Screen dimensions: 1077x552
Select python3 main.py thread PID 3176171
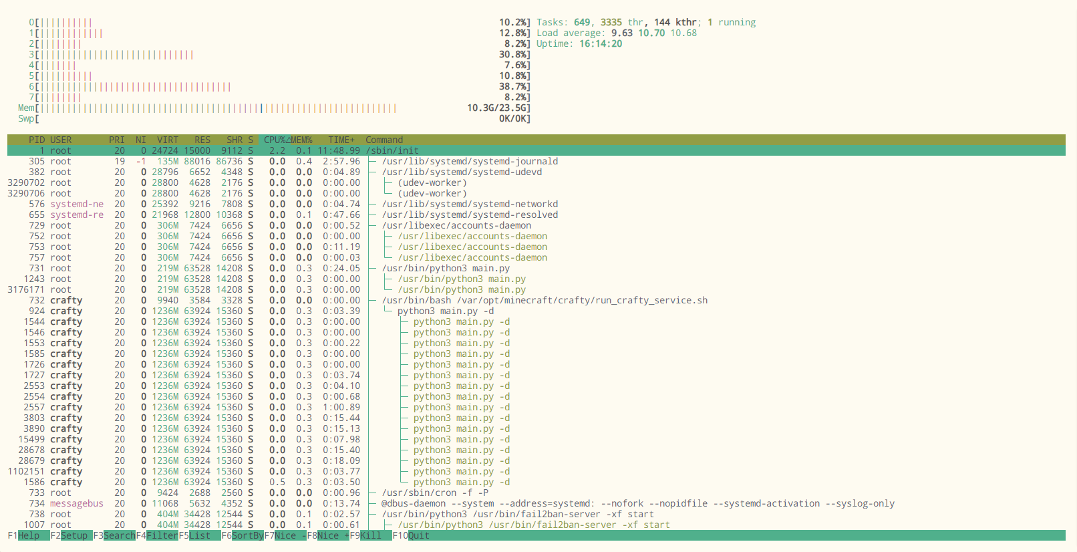[x=536, y=289]
